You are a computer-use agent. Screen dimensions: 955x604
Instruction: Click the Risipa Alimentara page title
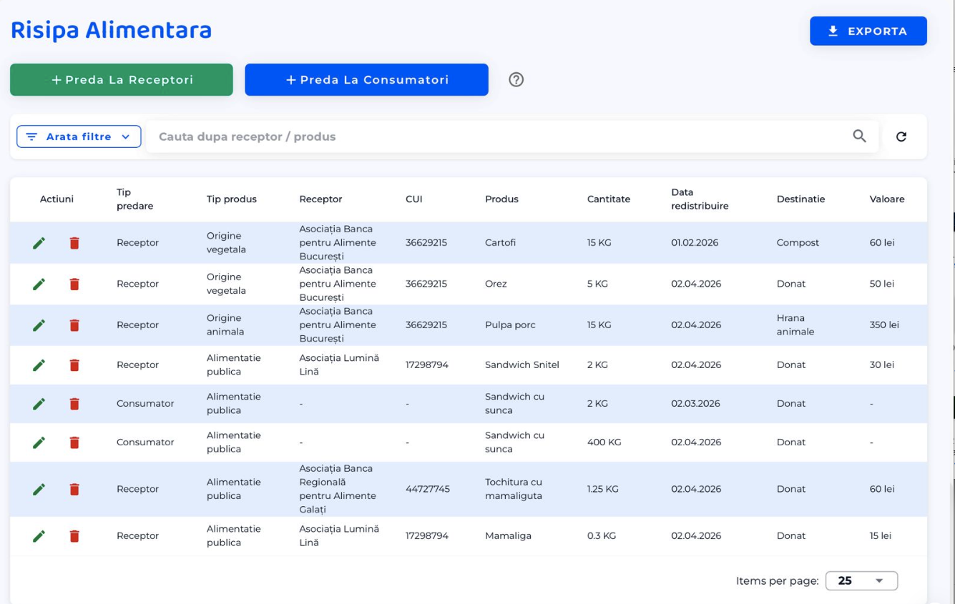coord(111,31)
